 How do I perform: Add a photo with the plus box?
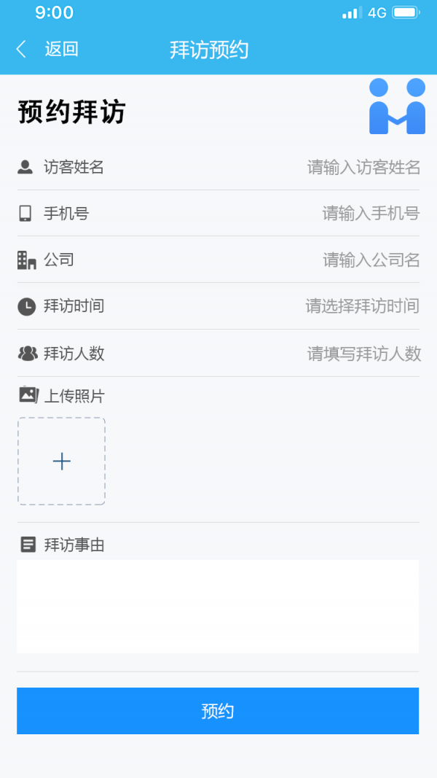pyautogui.click(x=62, y=461)
